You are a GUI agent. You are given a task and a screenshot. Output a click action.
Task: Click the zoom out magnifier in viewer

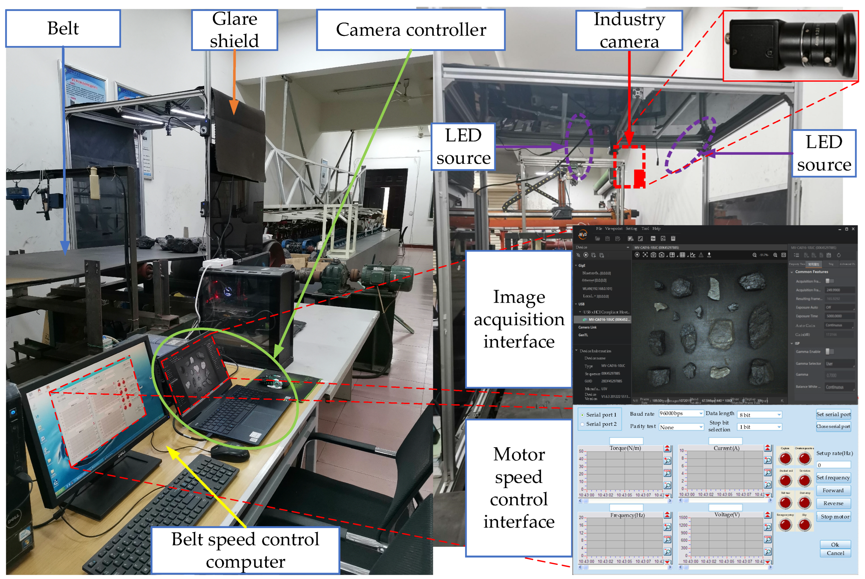tap(754, 255)
